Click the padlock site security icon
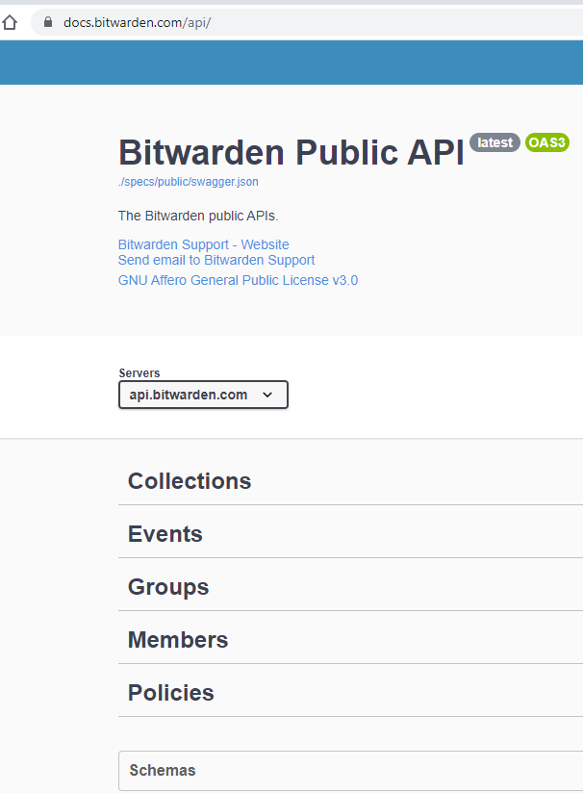The width and height of the screenshot is (583, 793). point(48,22)
